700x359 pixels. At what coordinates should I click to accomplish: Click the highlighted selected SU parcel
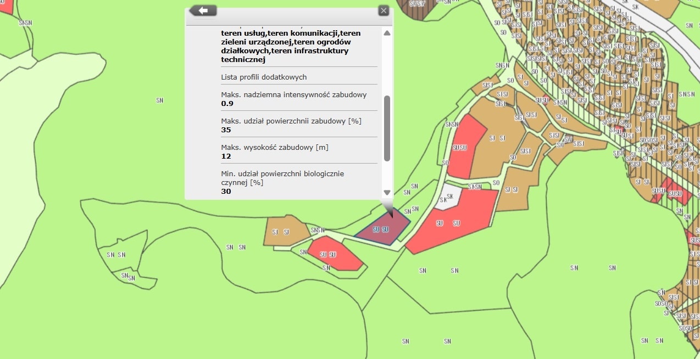381,229
